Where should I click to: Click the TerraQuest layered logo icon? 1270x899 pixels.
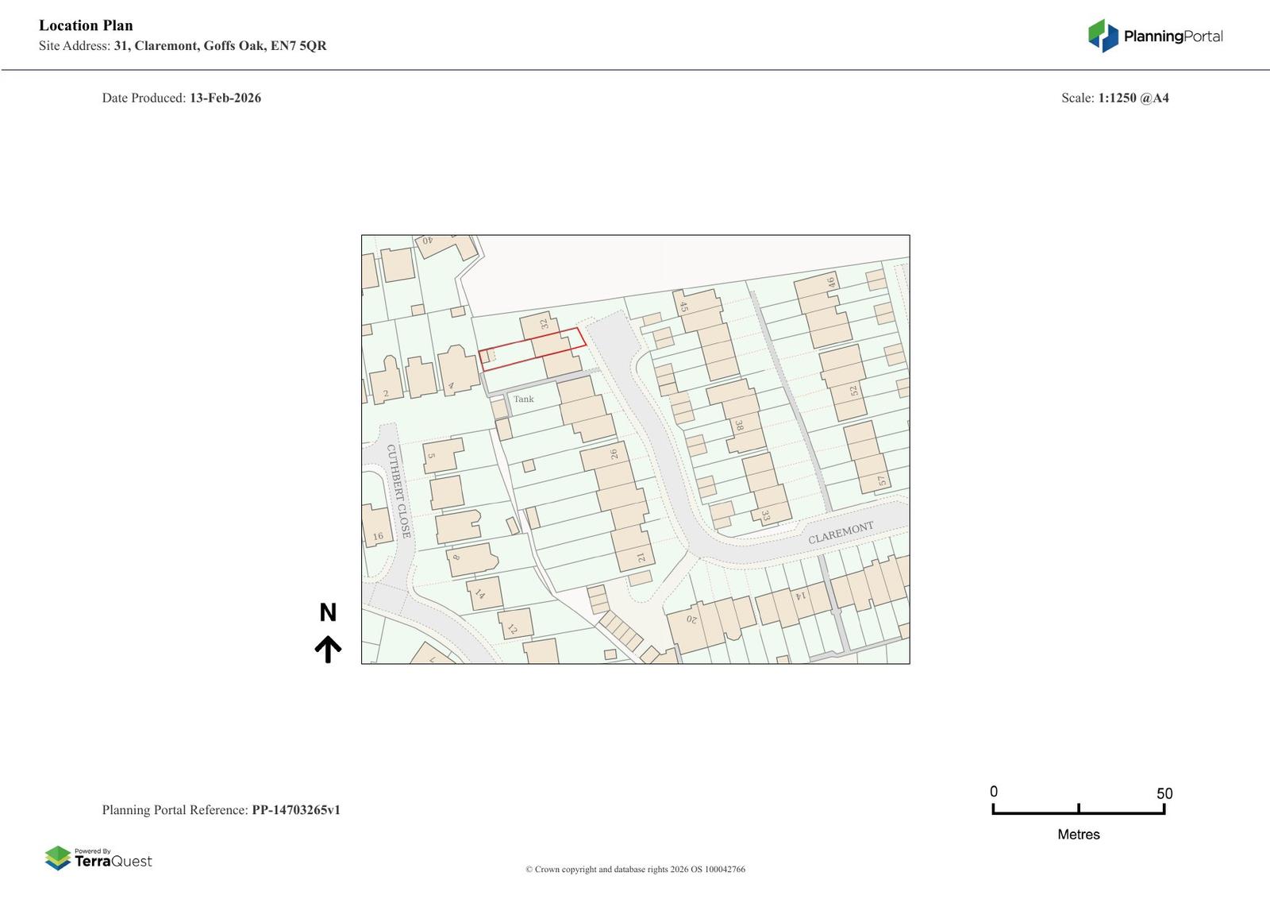[x=58, y=858]
